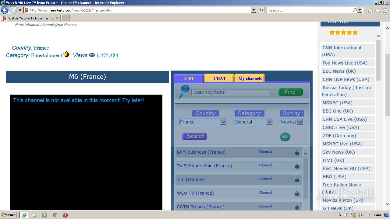
Task: Click the page scrollbar down arrow
Action: 388,204
